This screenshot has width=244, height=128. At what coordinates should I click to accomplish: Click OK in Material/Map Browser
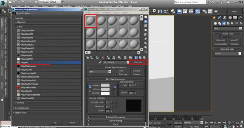click(55, 123)
